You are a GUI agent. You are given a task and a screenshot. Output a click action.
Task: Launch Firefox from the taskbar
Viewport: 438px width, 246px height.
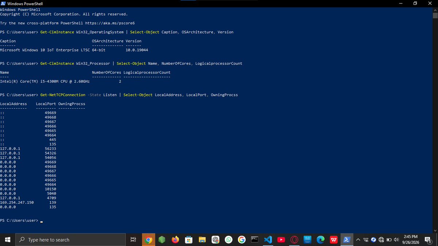[176, 239]
